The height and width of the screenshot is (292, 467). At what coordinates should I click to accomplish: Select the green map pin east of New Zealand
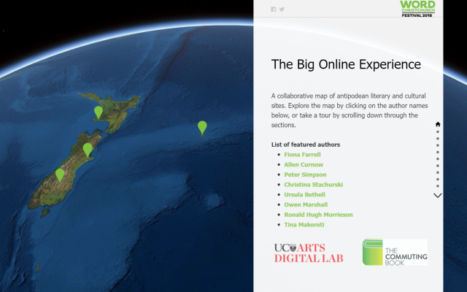tap(202, 128)
